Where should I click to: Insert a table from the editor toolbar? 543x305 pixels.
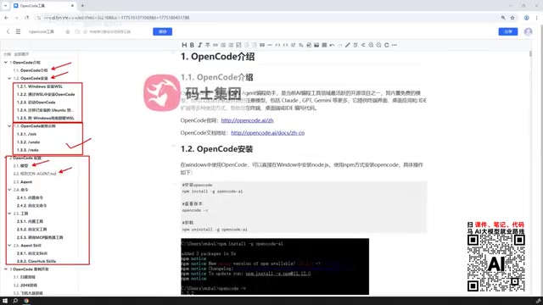point(324,45)
